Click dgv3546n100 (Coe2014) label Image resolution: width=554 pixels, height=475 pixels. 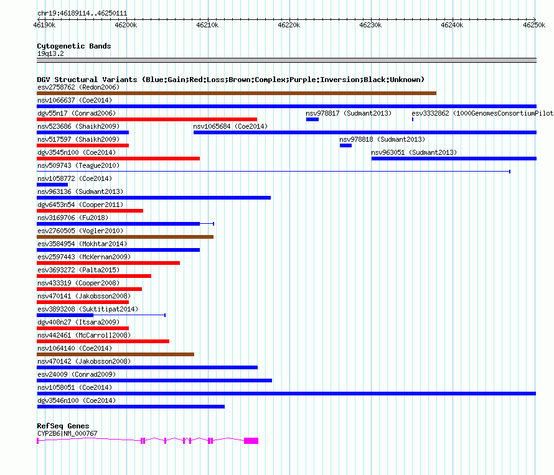[77, 400]
